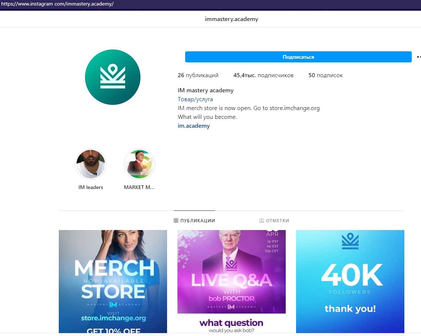Viewport: 421px width, 336px height.
Task: Switch to the ОТМЕТКИ tab
Action: [x=274, y=220]
